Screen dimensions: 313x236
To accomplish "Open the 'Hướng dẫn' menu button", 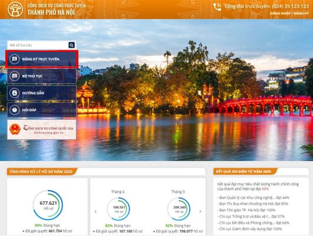I will click(42, 93).
